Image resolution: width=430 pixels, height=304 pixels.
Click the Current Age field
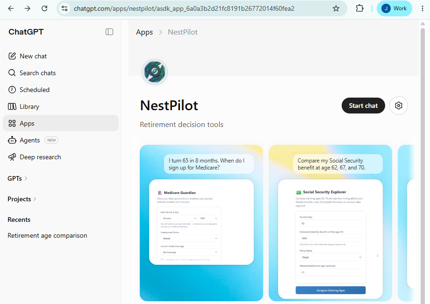pos(330,224)
